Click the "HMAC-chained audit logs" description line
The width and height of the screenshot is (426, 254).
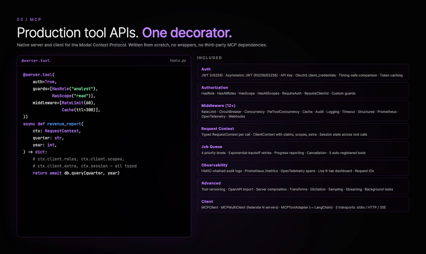(288, 171)
